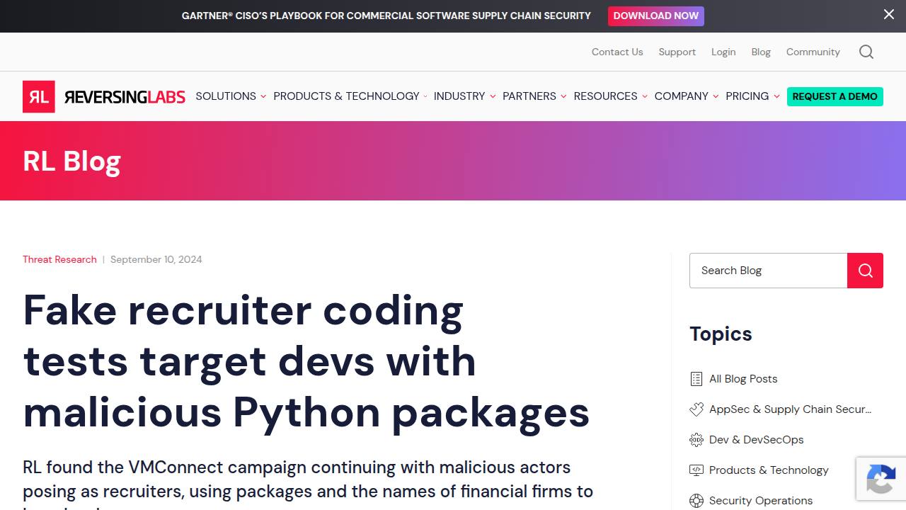Go to the Login page
The image size is (906, 510).
(723, 52)
